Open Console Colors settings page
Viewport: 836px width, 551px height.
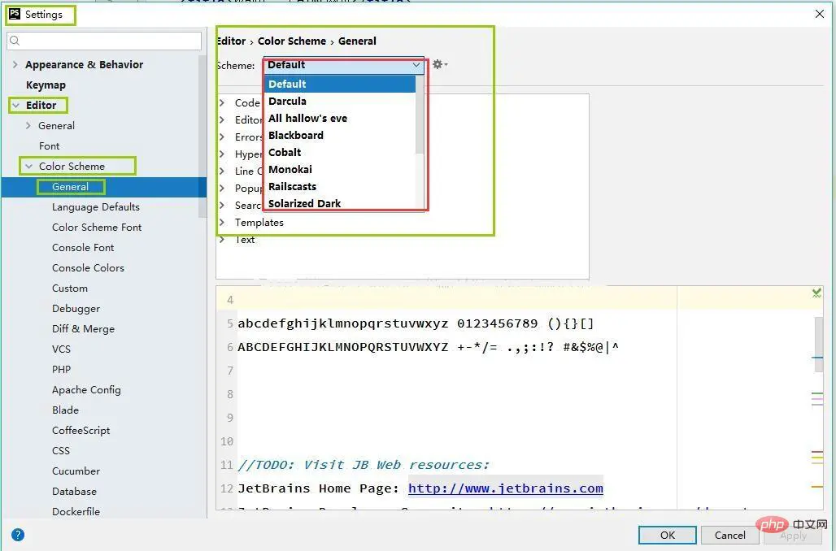88,268
